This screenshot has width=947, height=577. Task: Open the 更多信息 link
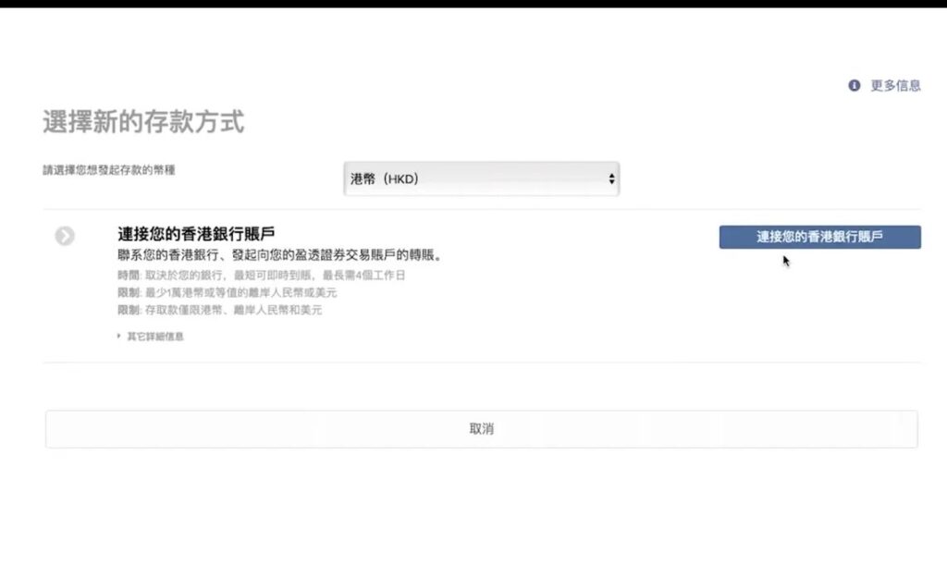point(895,85)
